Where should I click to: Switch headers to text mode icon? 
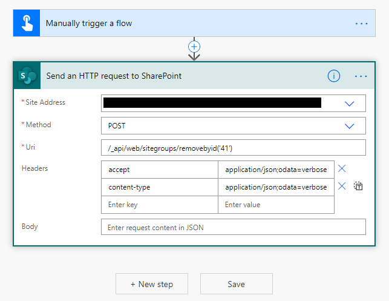[358, 186]
